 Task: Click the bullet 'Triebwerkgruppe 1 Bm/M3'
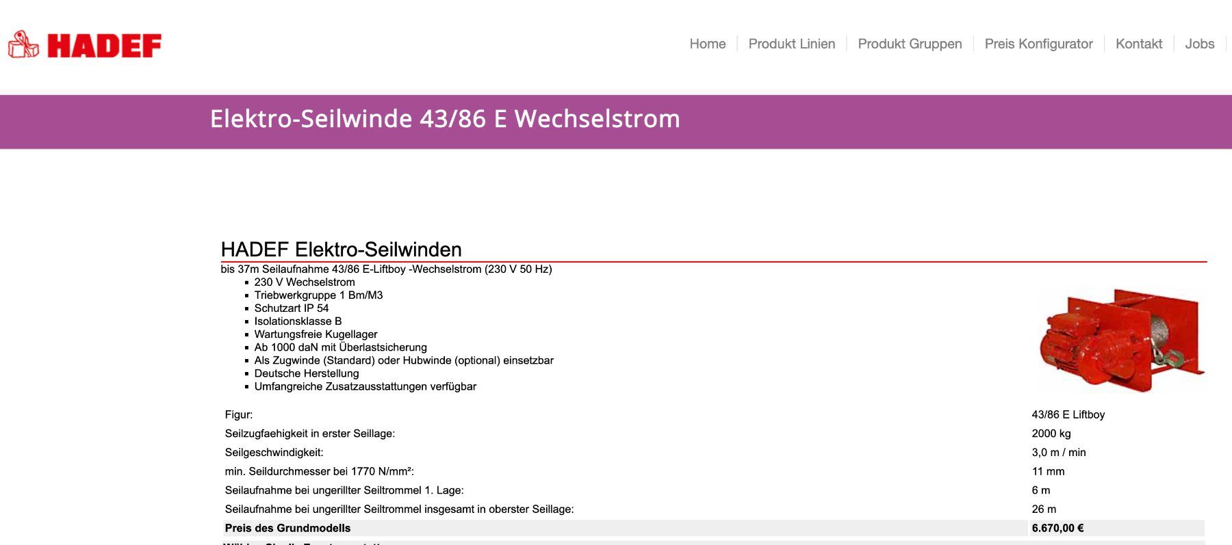(318, 295)
